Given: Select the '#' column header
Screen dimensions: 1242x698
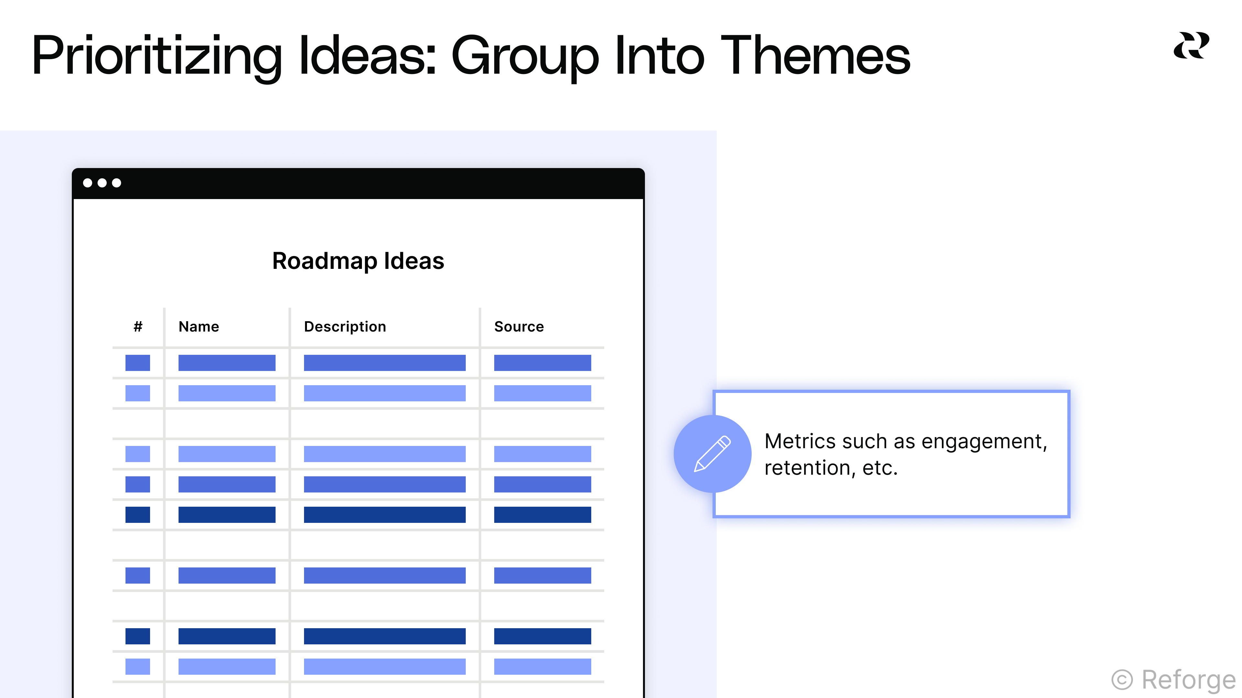Looking at the screenshot, I should pos(138,327).
